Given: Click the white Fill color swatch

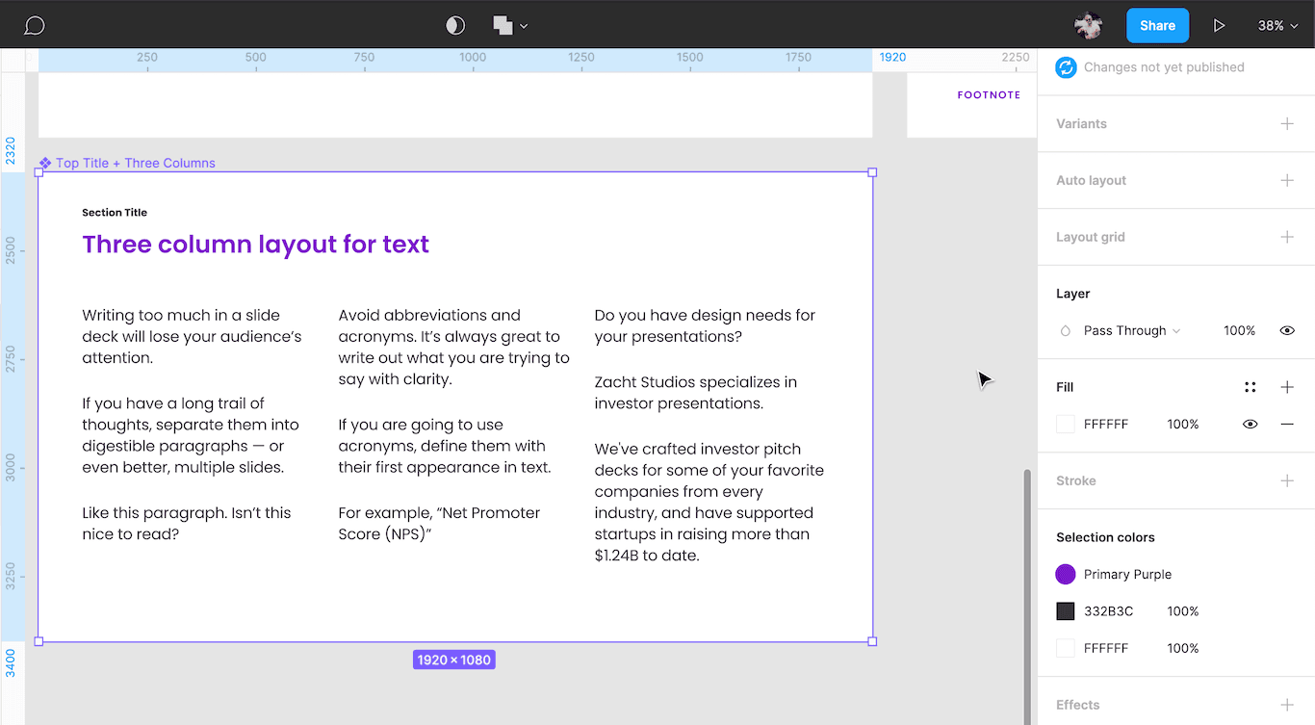Looking at the screenshot, I should (x=1066, y=424).
